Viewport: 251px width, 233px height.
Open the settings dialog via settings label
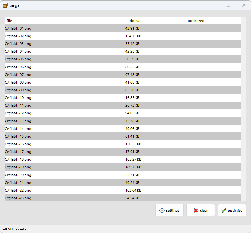tap(173, 211)
